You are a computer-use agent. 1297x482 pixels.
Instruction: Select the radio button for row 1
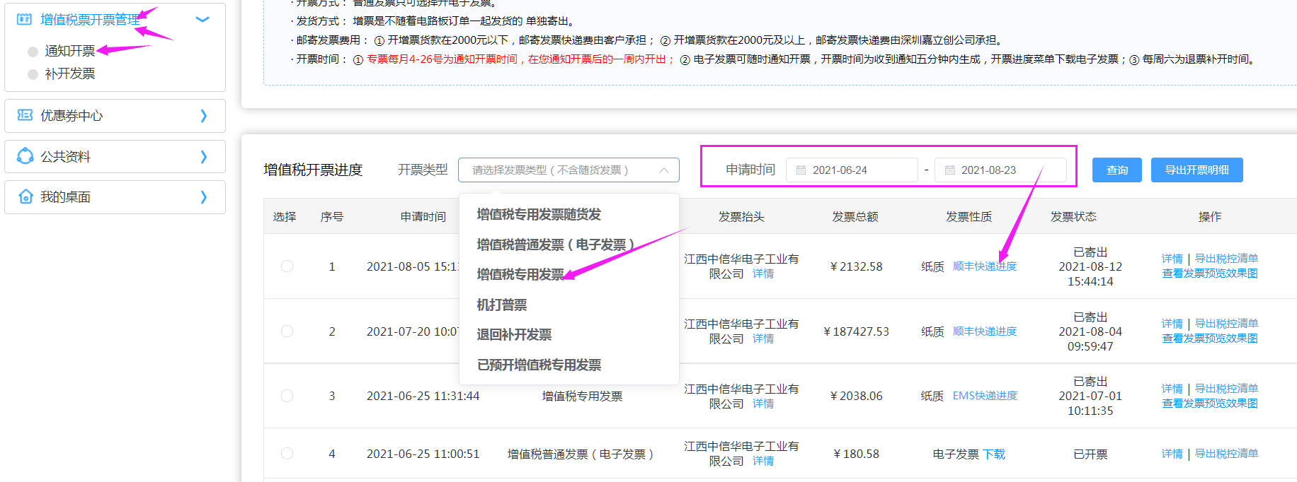pyautogui.click(x=287, y=266)
